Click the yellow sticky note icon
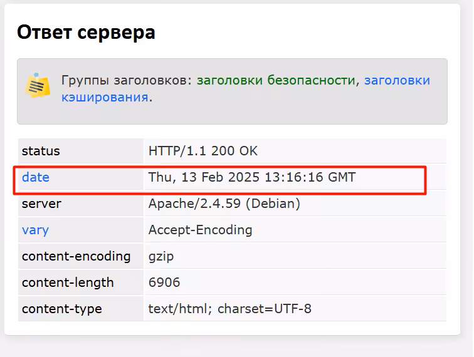This screenshot has width=474, height=357. (x=38, y=85)
